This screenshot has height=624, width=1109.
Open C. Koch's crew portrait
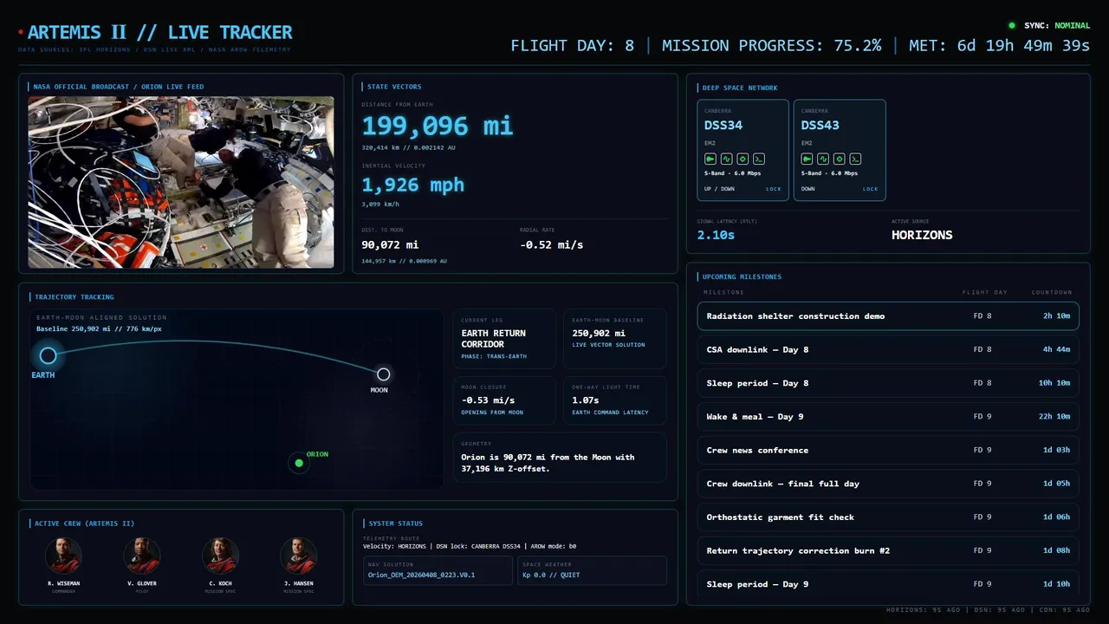tap(220, 556)
